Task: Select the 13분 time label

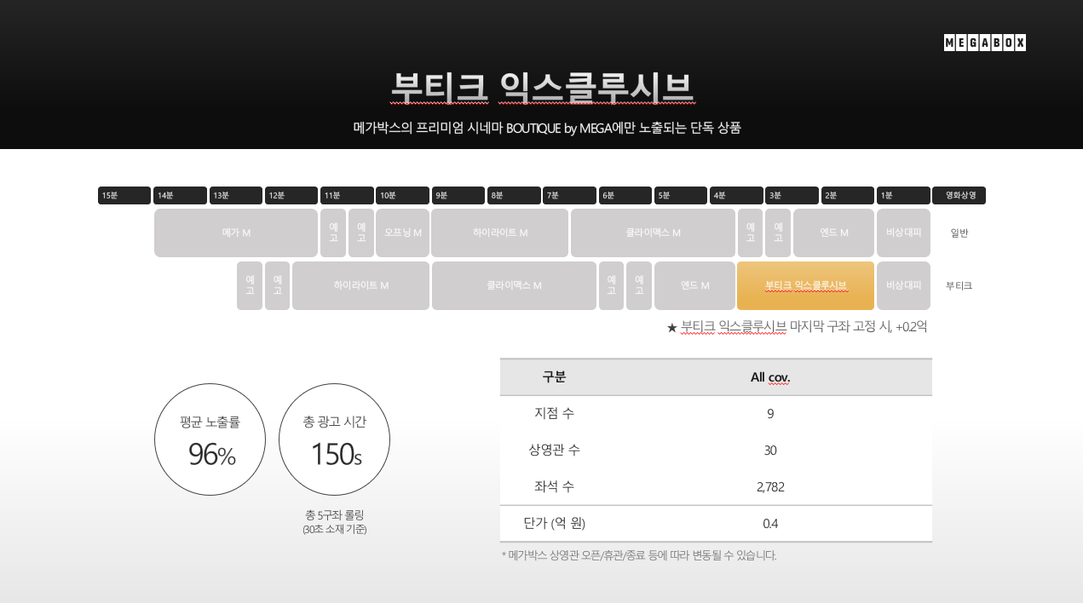Action: pyautogui.click(x=236, y=196)
